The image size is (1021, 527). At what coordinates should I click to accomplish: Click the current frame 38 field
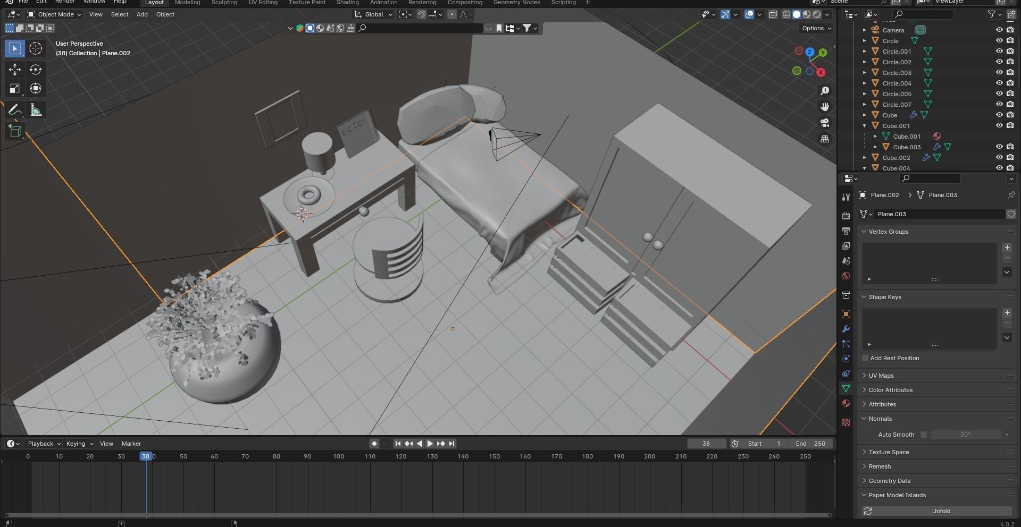707,444
